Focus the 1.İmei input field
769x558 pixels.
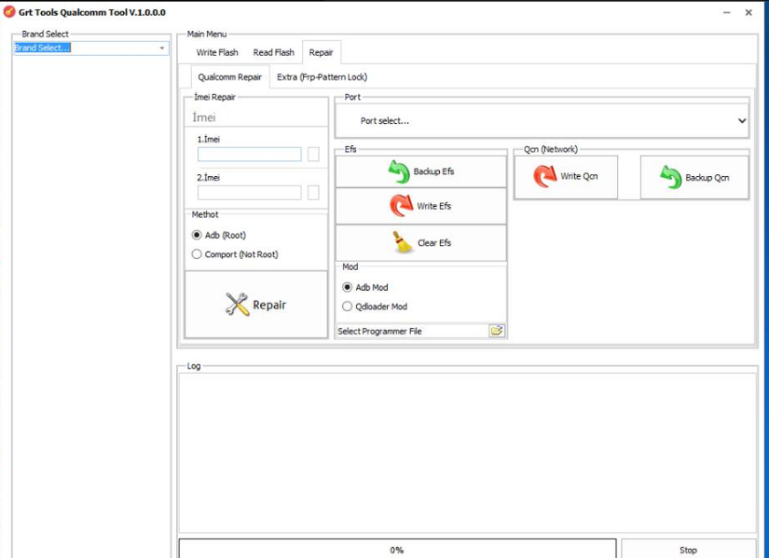pyautogui.click(x=249, y=154)
